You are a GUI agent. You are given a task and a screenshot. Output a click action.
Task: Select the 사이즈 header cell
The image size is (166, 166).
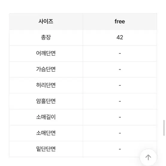(x=46, y=22)
